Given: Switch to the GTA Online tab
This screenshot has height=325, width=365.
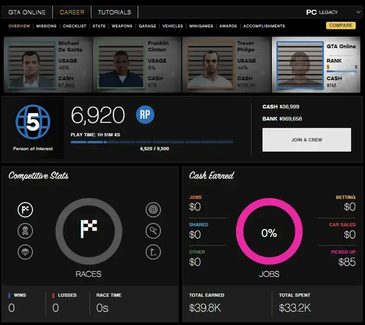Looking at the screenshot, I should (x=27, y=12).
